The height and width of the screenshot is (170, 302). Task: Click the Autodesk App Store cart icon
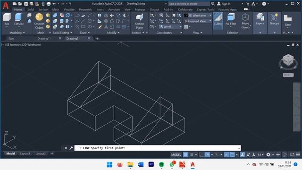(248, 4)
